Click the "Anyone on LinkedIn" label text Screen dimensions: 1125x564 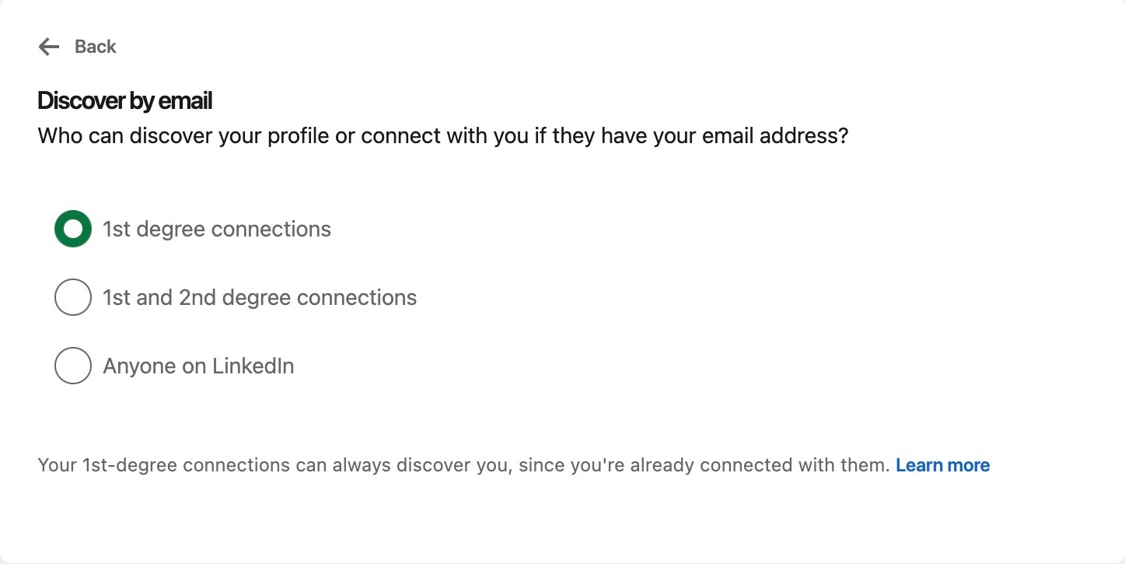[x=198, y=366]
